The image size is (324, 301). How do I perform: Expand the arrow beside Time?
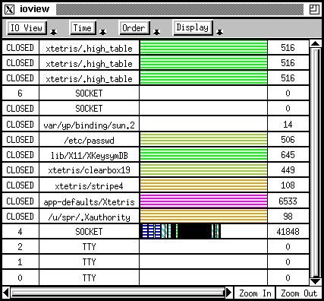(x=102, y=32)
